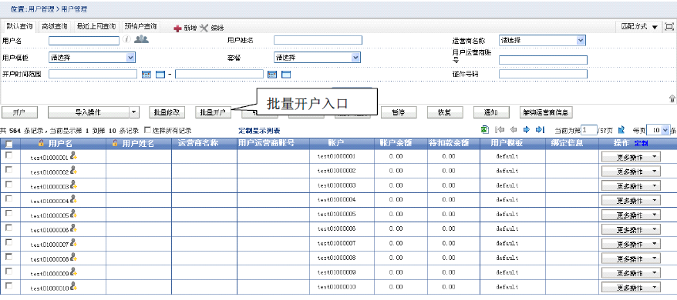Image resolution: width=677 pixels, height=300 pixels.
Task: Click the lock icon in 用户姓名 column header
Action: coord(115,142)
